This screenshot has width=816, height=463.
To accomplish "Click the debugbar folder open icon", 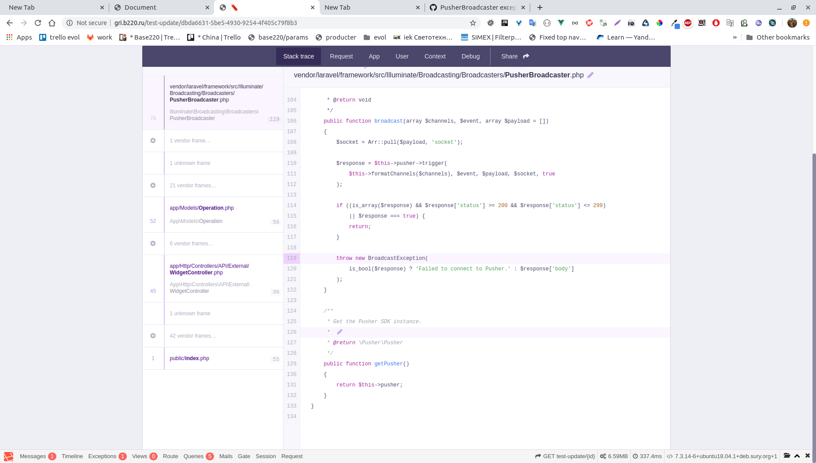I will click(787, 456).
